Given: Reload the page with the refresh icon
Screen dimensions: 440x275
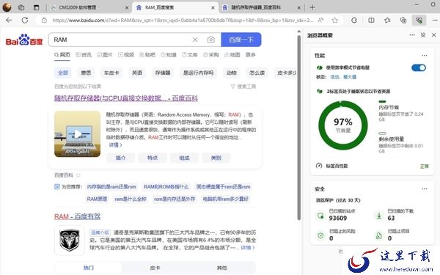Looking at the screenshot, I should click(25, 21).
